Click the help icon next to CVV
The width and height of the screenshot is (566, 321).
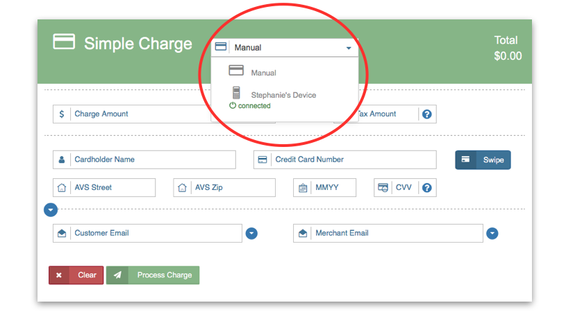[427, 188]
